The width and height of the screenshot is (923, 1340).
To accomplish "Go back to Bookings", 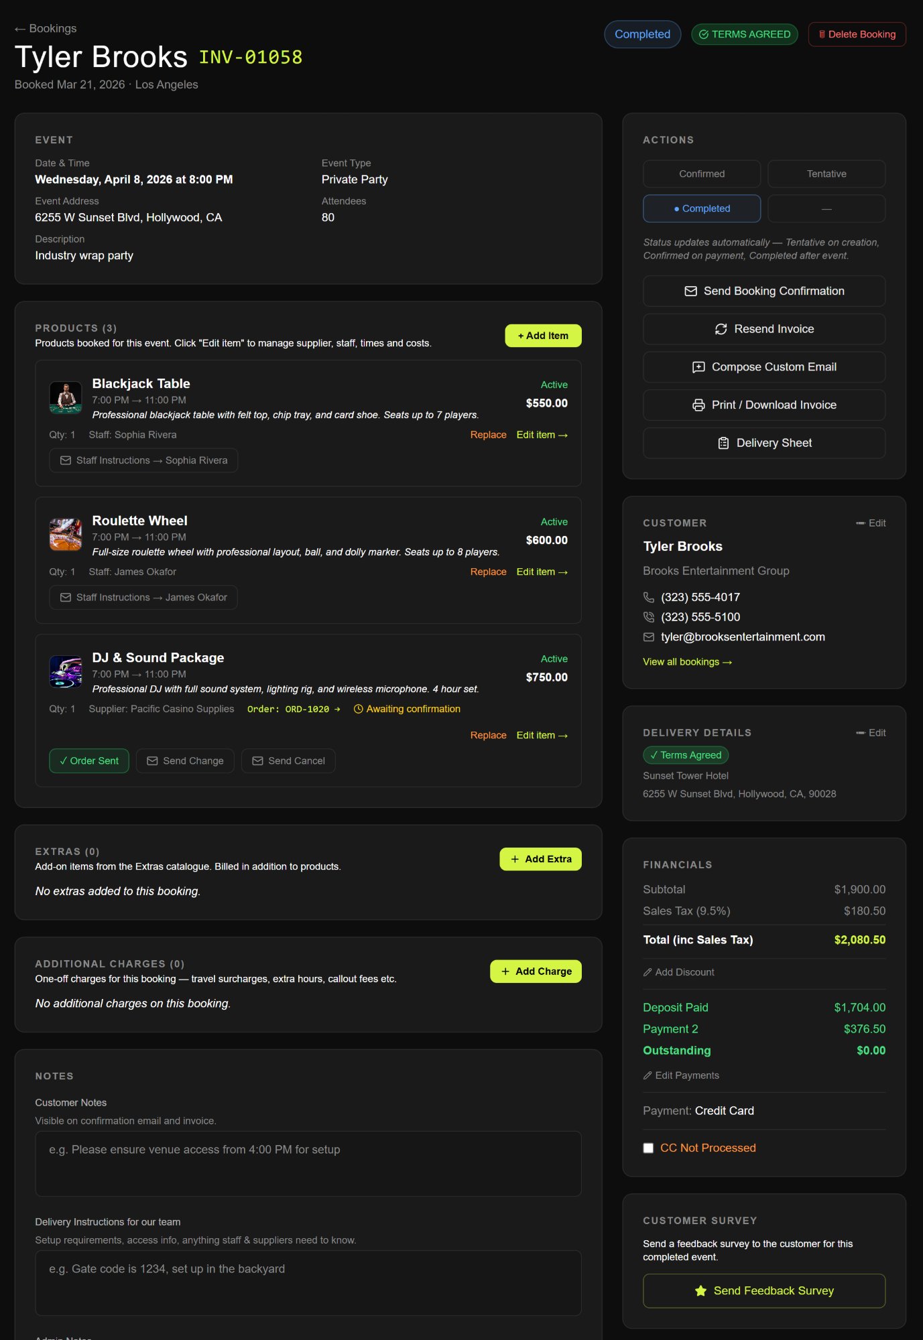I will pos(46,29).
